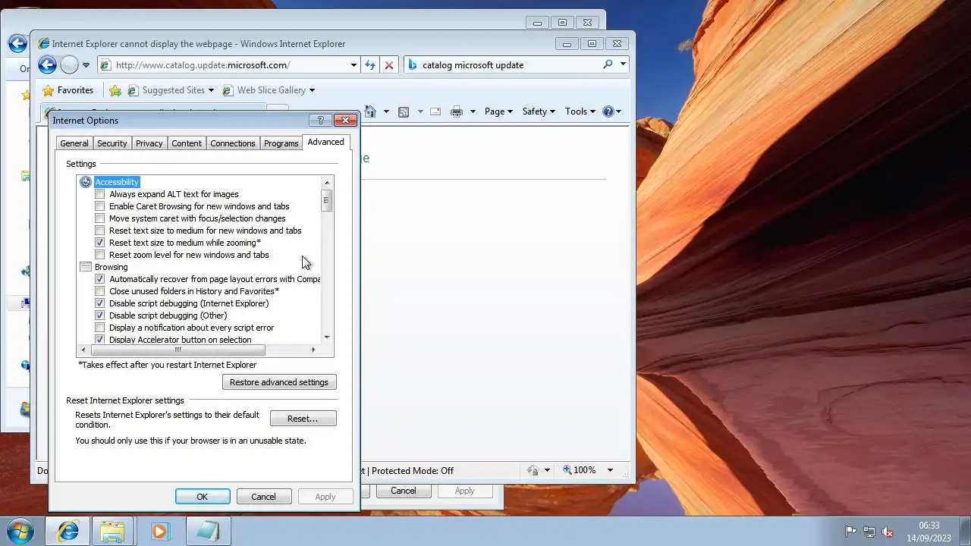The height and width of the screenshot is (546, 971).
Task: Open Windows Explorer folder taskbar icon
Action: point(112,531)
